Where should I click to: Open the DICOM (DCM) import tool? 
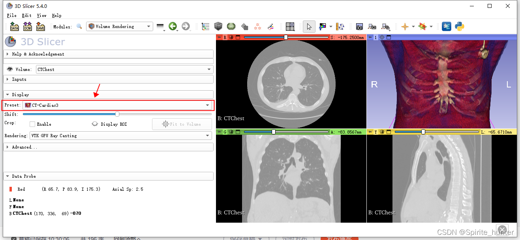click(x=27, y=26)
